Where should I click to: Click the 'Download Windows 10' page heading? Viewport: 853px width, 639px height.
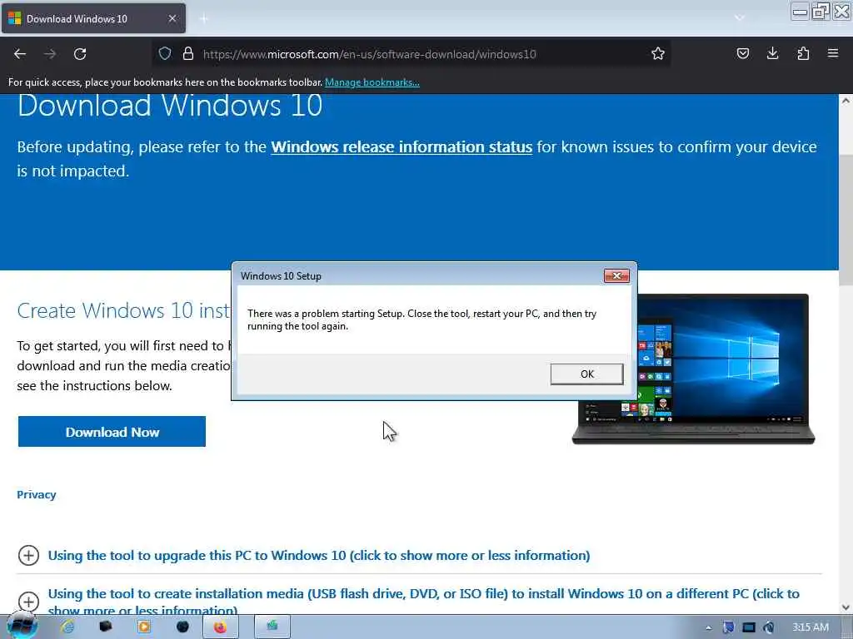pyautogui.click(x=170, y=106)
